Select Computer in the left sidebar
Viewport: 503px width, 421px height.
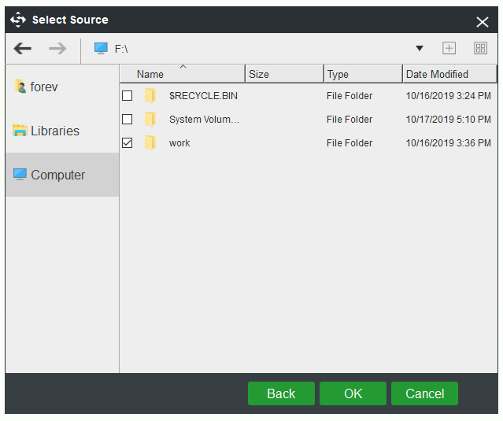[57, 175]
